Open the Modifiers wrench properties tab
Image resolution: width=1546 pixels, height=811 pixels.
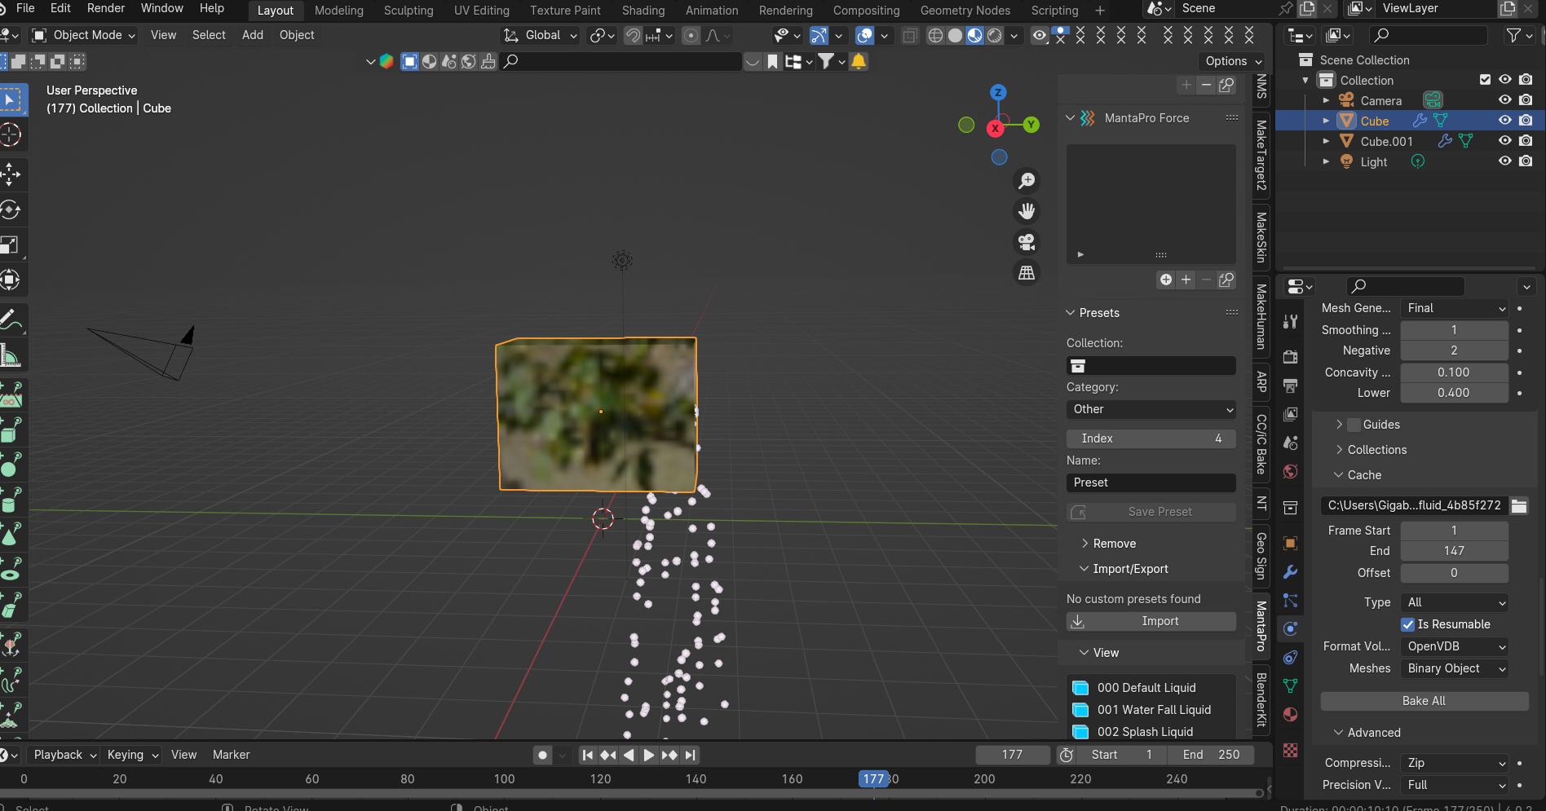pyautogui.click(x=1290, y=571)
